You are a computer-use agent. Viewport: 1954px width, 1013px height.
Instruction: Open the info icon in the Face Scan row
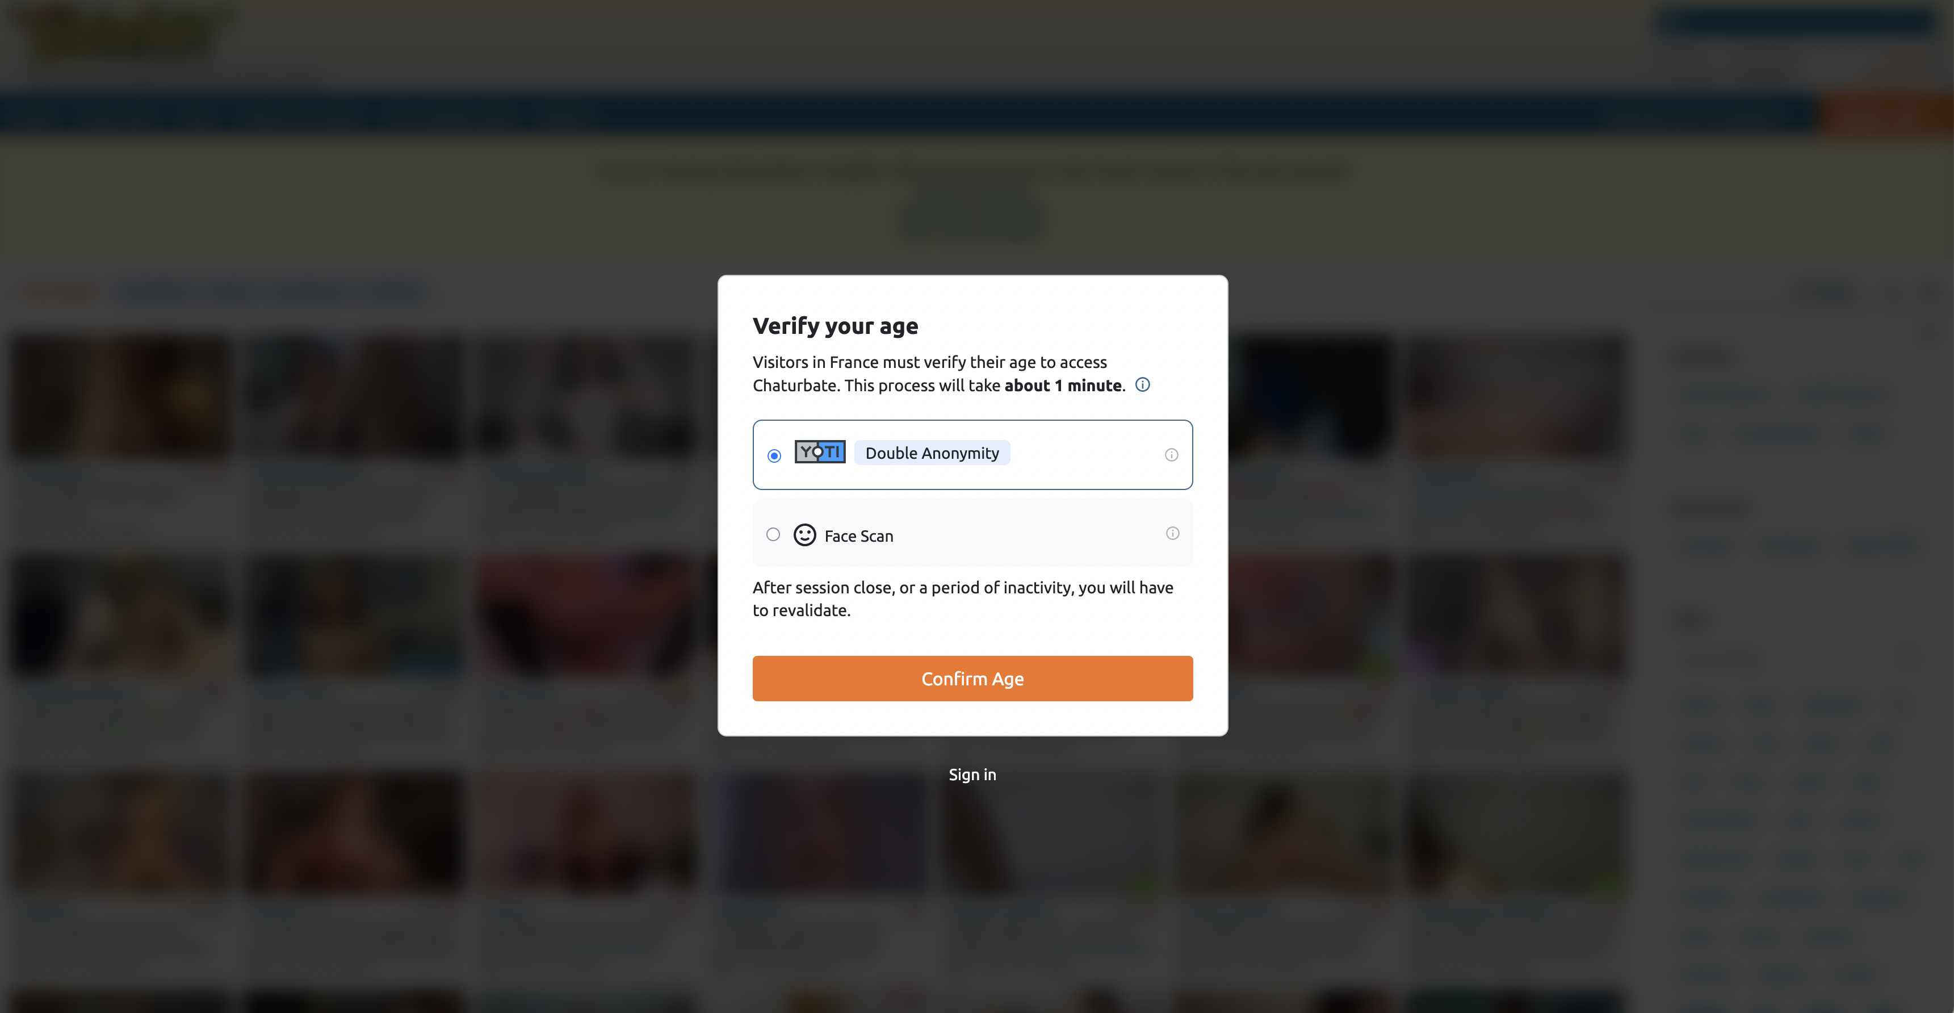(1172, 533)
